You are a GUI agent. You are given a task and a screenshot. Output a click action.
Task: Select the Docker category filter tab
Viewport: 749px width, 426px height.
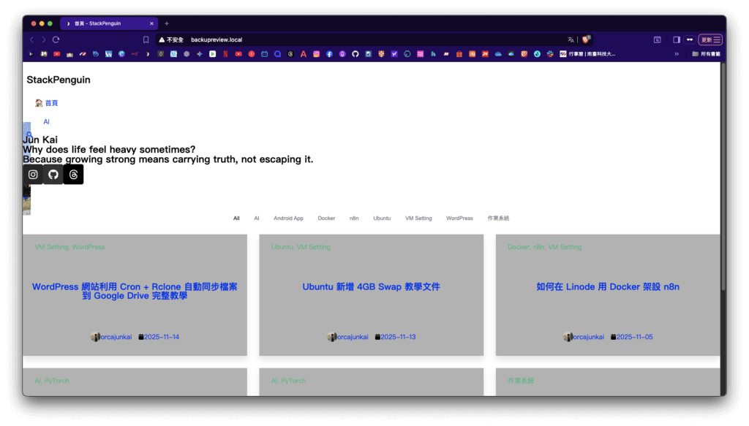326,218
